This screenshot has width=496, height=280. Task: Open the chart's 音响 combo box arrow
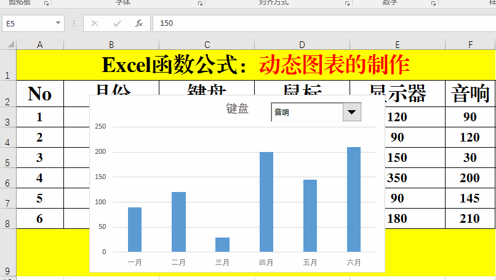tap(352, 112)
